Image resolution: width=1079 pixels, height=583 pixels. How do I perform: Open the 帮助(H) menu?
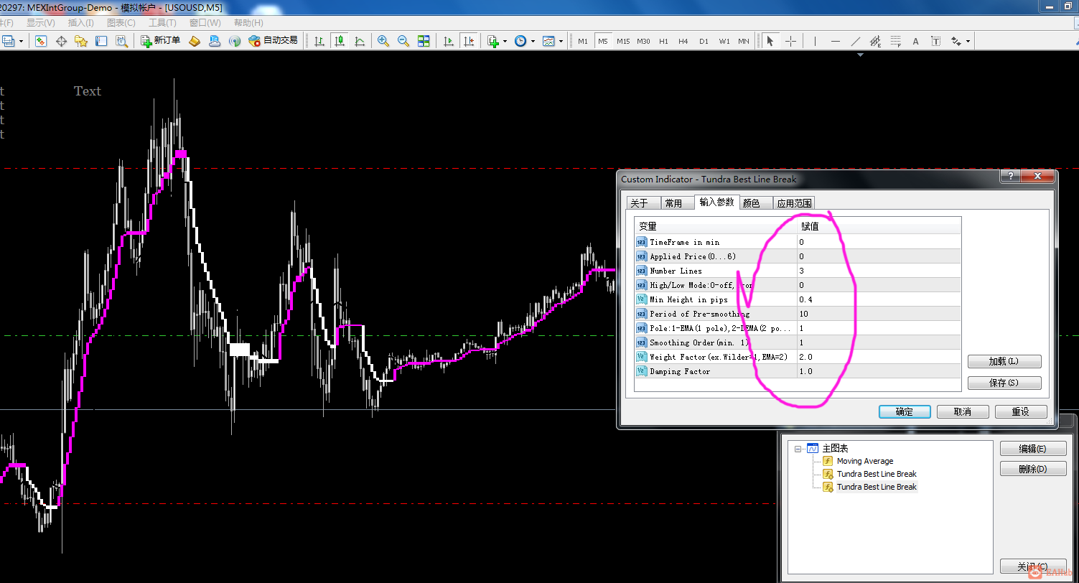(x=248, y=22)
